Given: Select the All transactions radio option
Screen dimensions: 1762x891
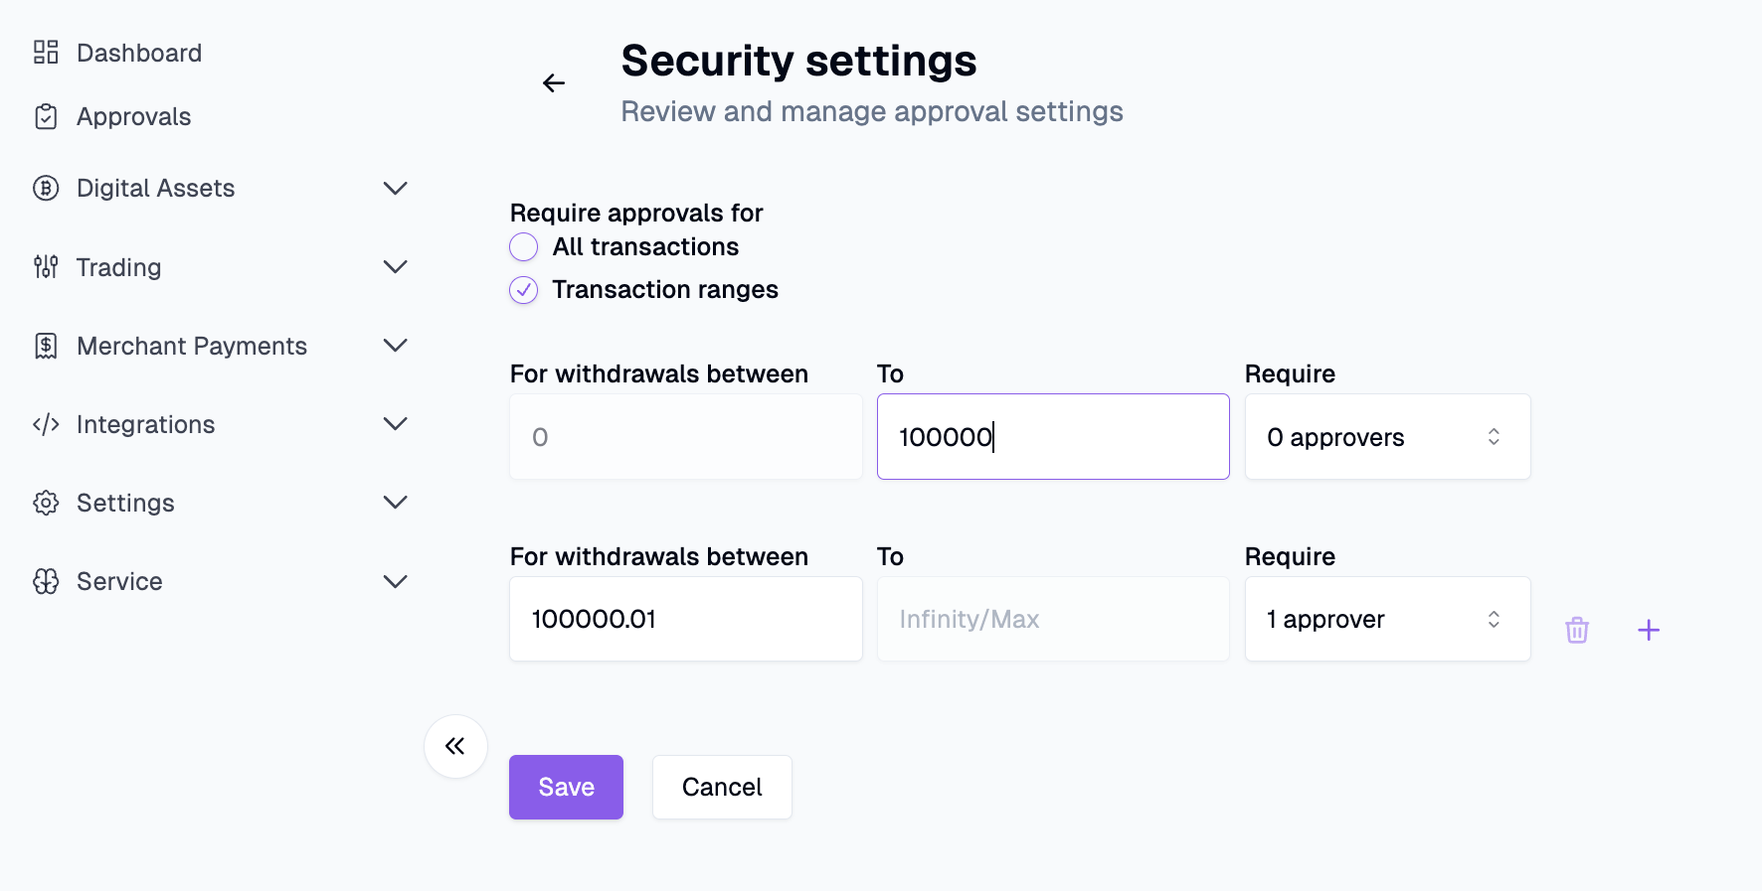Looking at the screenshot, I should click(524, 246).
